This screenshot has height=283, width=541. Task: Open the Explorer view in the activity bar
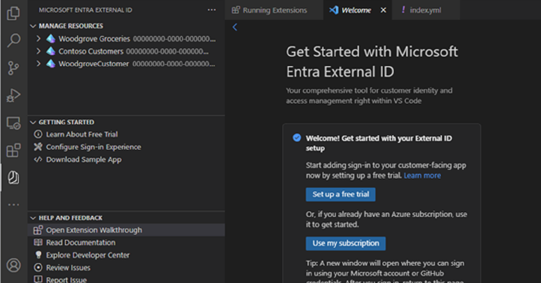(14, 14)
